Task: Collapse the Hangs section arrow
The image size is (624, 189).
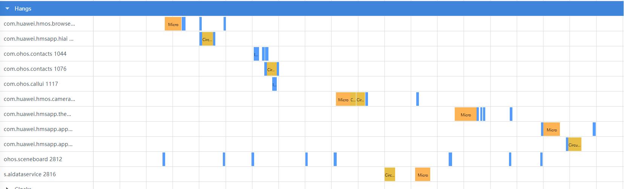Action: point(7,9)
